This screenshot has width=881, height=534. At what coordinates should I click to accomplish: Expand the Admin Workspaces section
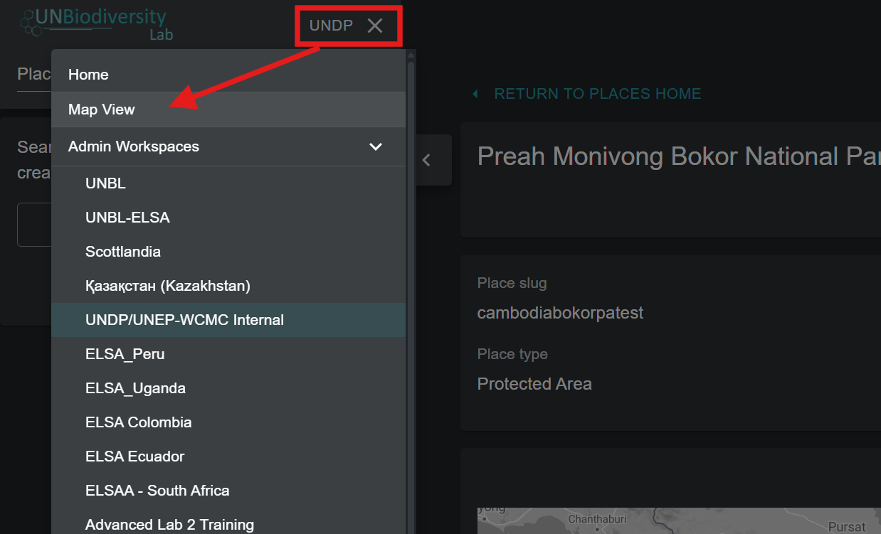point(134,146)
